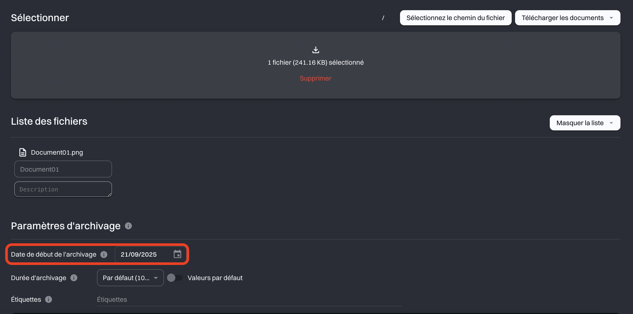
Task: Click the download icon in drop zone
Action: (316, 50)
